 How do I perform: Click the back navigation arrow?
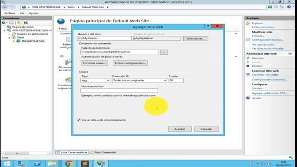point(5,7)
